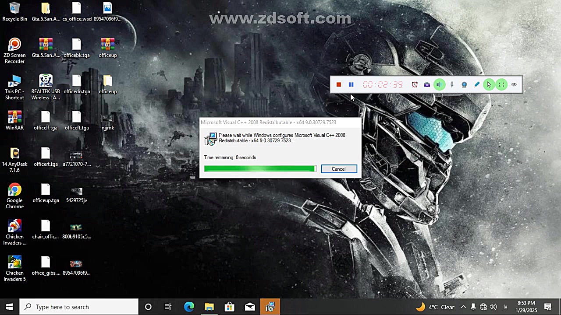Expand hidden system tray icons chevron

(463, 307)
